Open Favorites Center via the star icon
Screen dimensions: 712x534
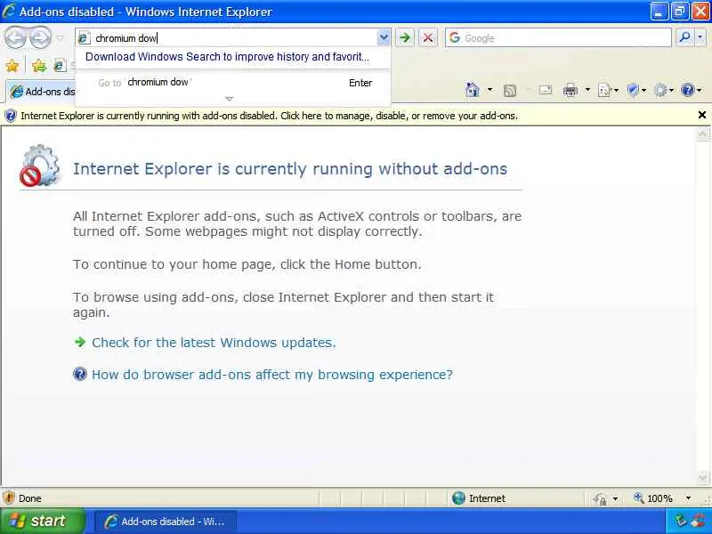click(12, 66)
